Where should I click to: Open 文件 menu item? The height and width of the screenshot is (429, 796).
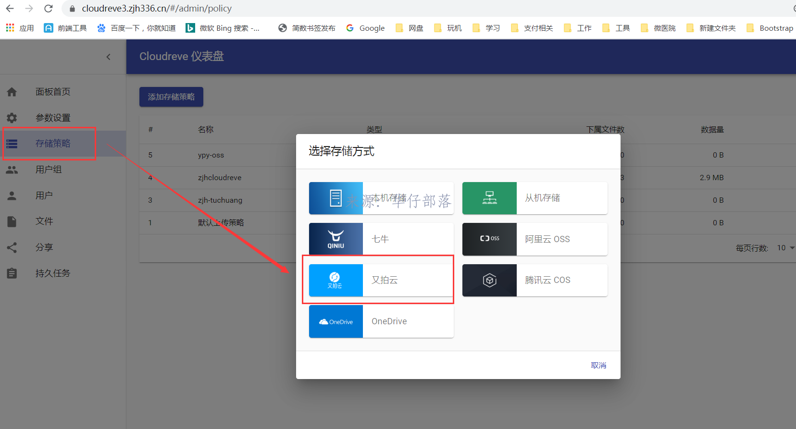pos(44,221)
